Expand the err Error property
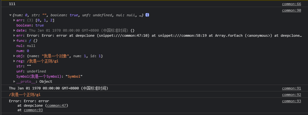This screenshot has height=115, width=308. click(14, 35)
